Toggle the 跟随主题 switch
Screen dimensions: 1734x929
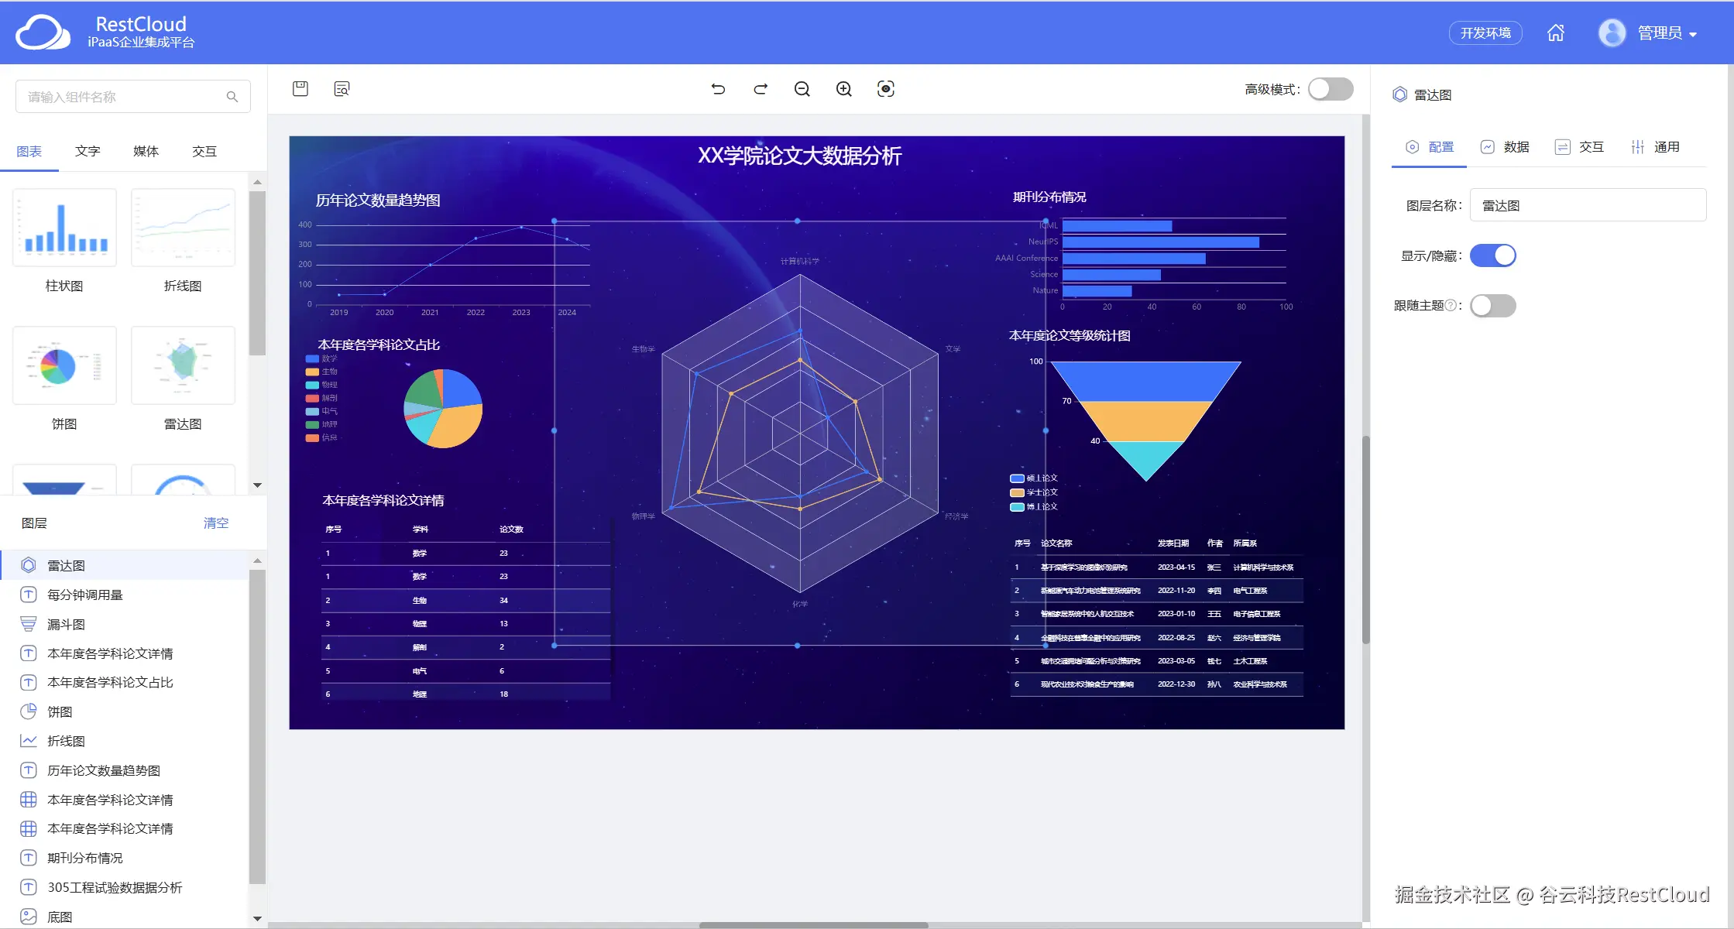tap(1492, 306)
